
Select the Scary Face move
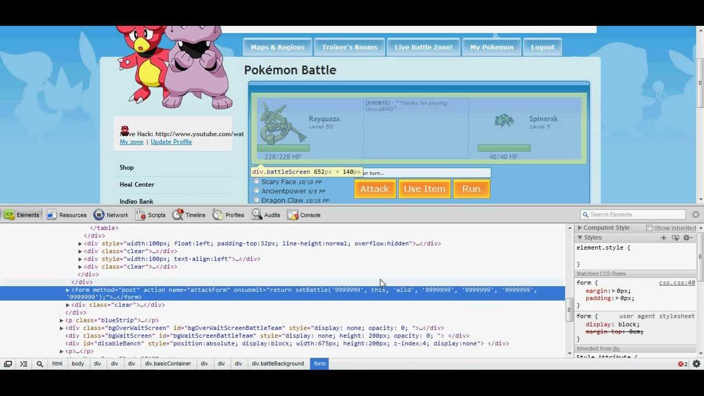pos(256,182)
